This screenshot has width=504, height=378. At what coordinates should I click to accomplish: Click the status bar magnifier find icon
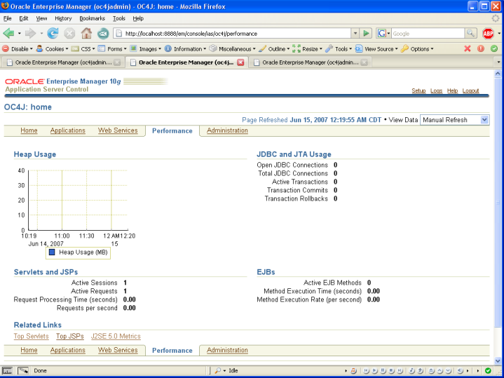[217, 370]
